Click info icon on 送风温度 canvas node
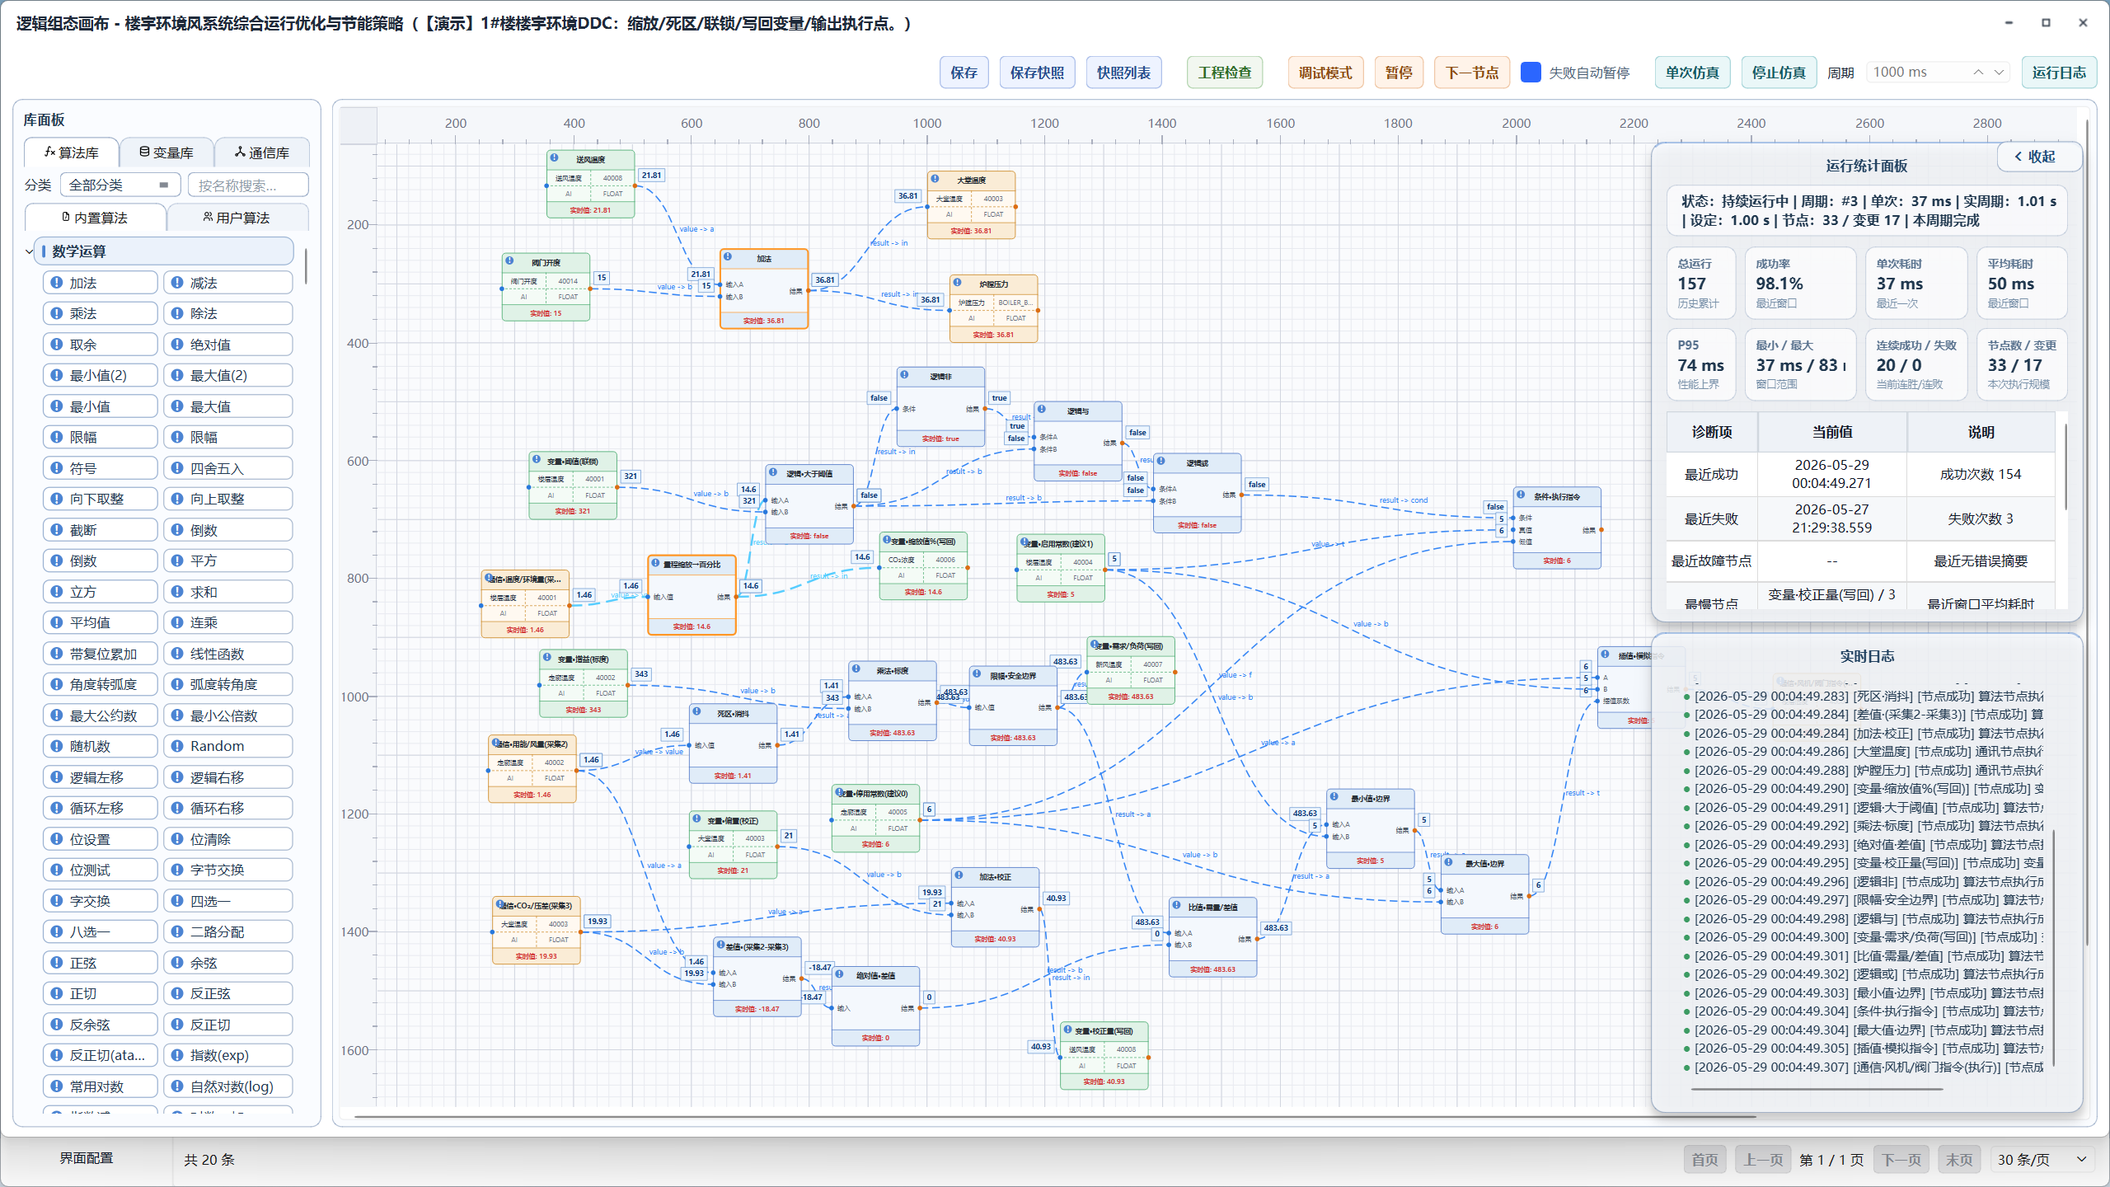 pyautogui.click(x=555, y=157)
